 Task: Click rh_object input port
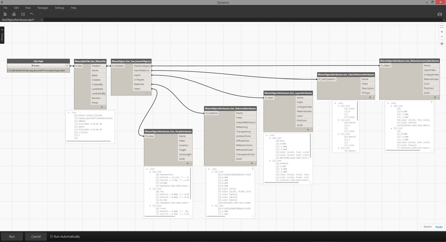(x=386, y=66)
